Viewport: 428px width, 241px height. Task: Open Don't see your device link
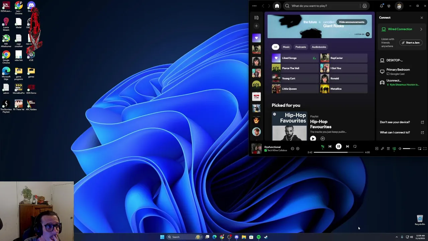pos(402,122)
